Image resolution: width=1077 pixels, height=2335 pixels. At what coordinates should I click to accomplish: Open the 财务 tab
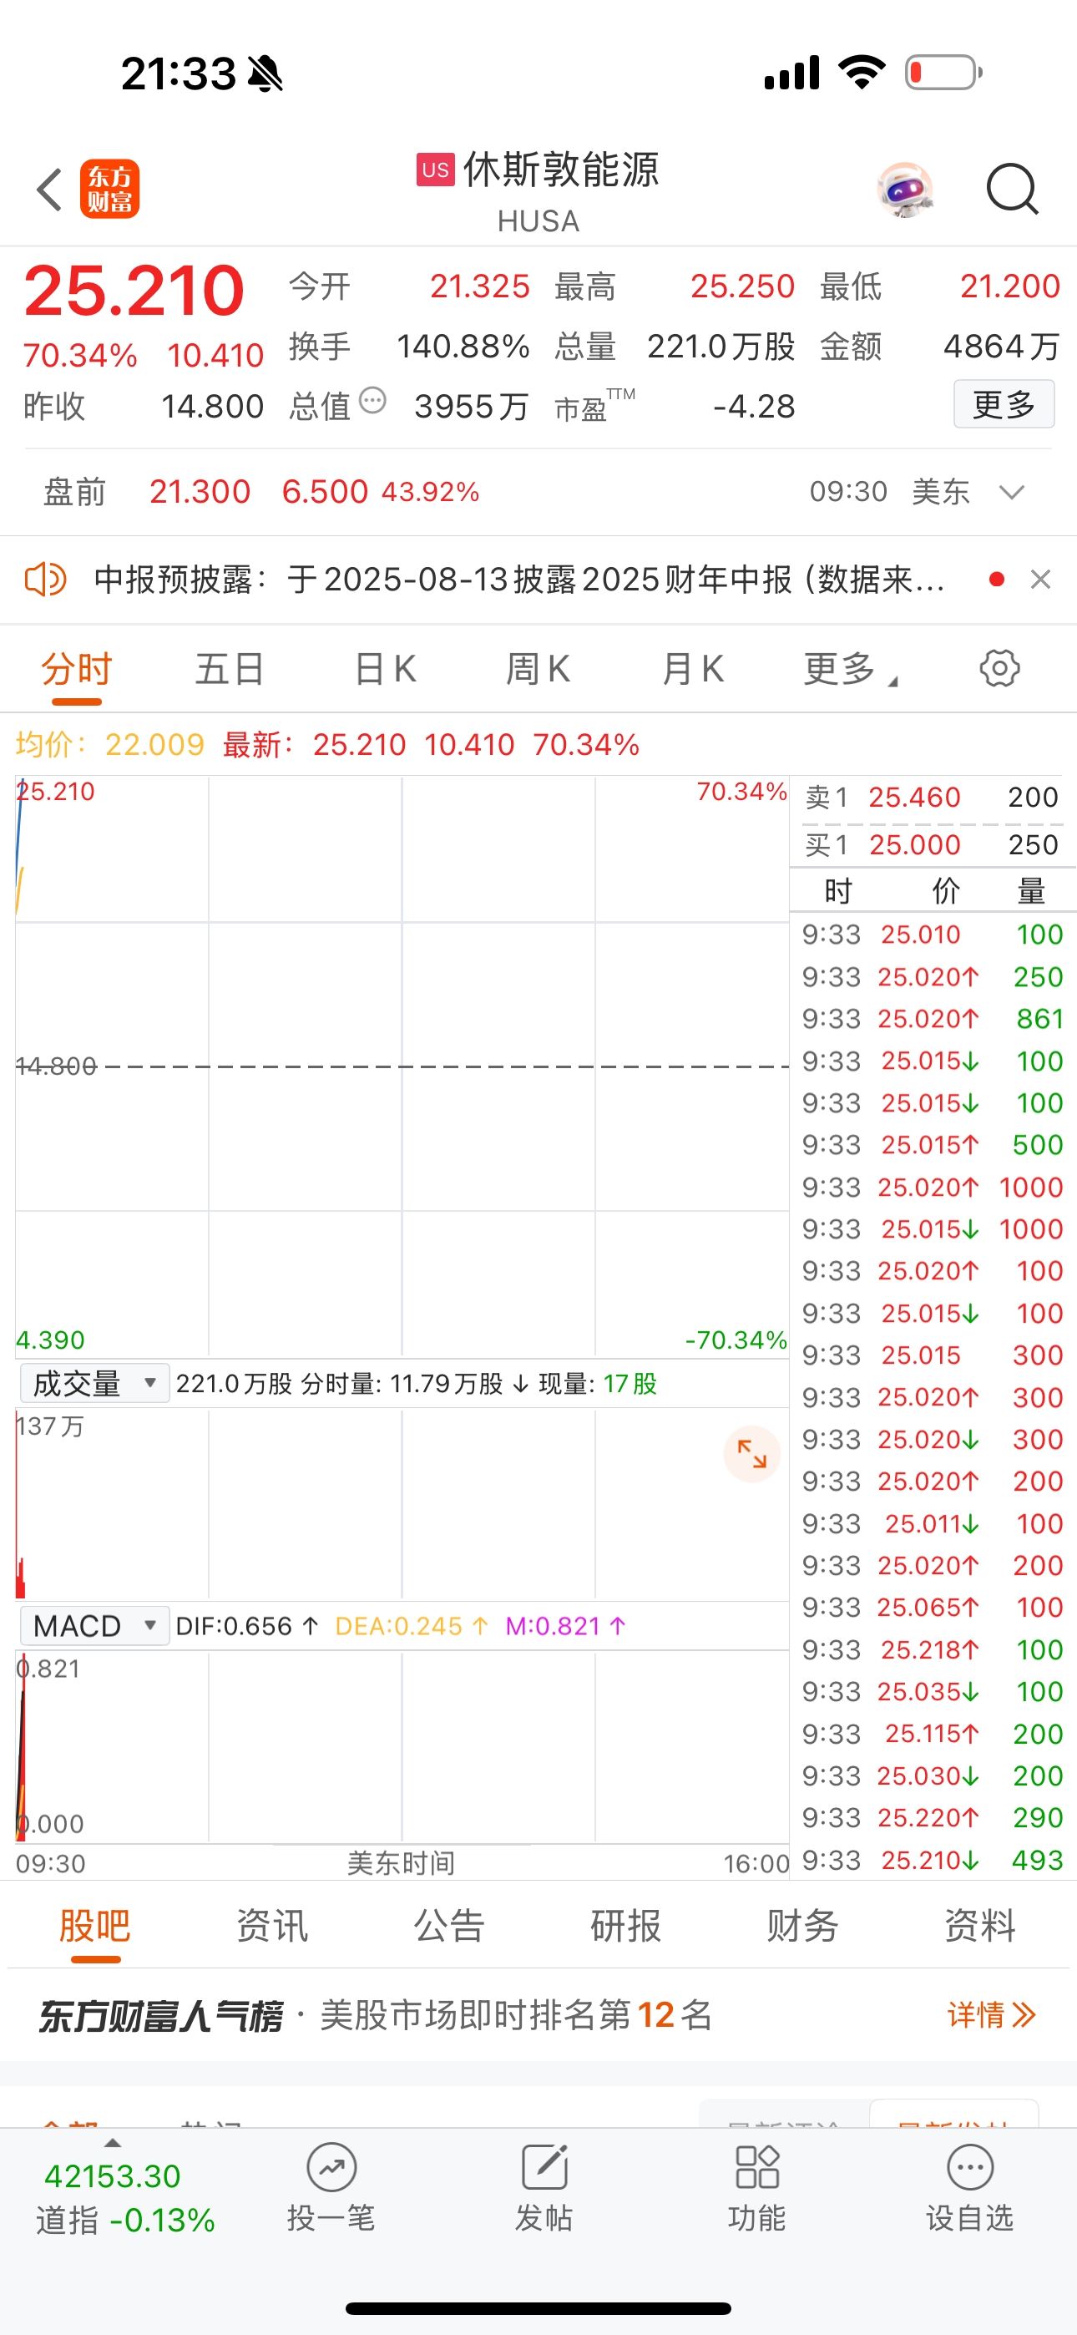[x=803, y=1925]
